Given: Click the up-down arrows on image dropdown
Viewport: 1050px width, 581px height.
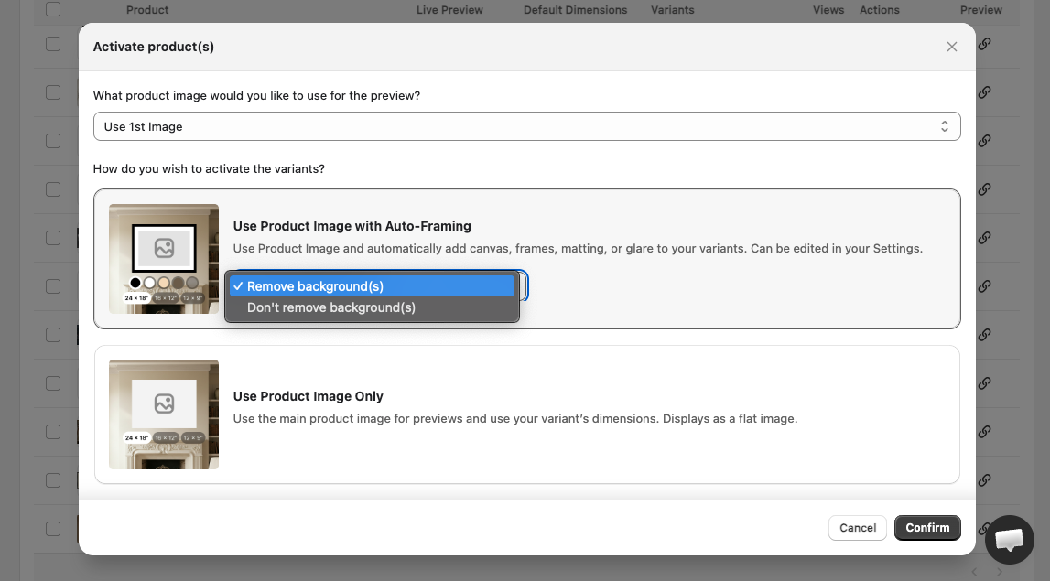Looking at the screenshot, I should 944,126.
